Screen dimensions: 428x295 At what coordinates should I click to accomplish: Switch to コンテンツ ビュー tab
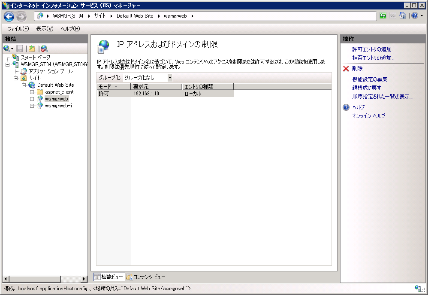[146, 277]
